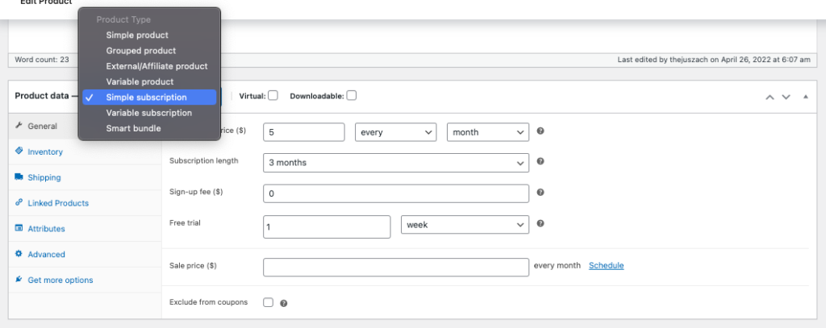Click the Schedule sale link
The image size is (826, 328).
(606, 265)
